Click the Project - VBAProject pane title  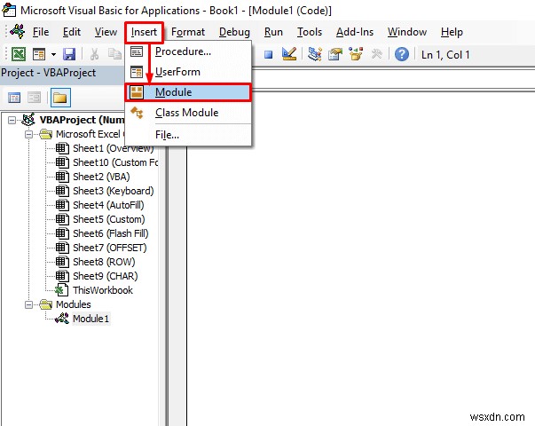49,73
